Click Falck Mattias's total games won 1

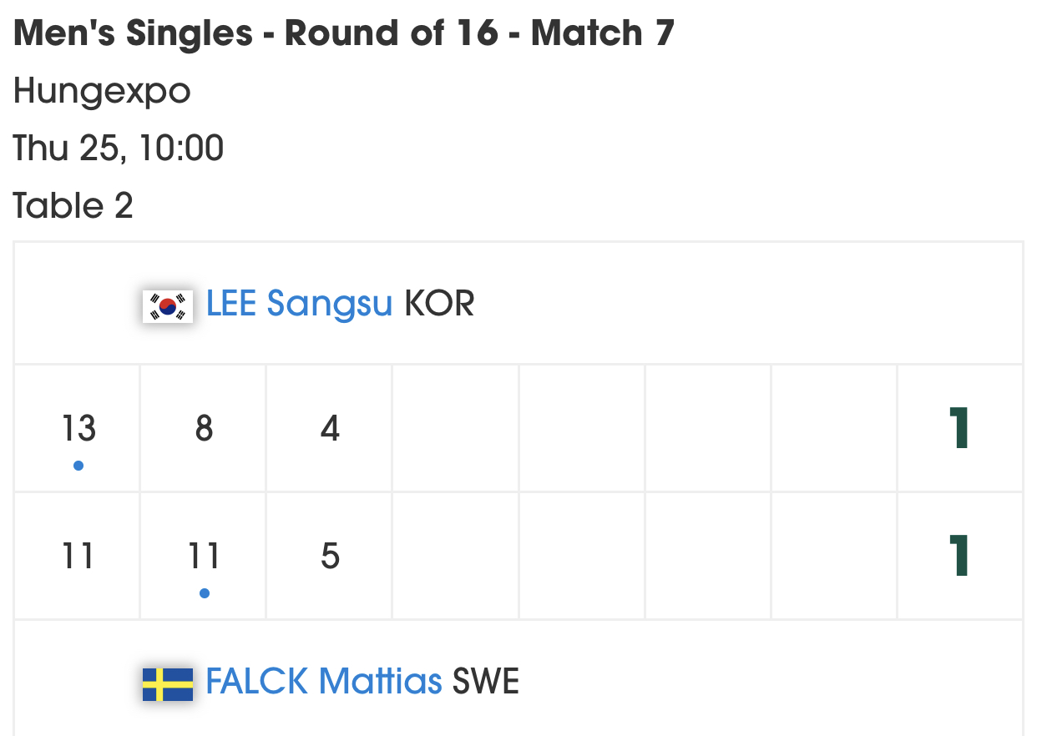click(x=959, y=556)
